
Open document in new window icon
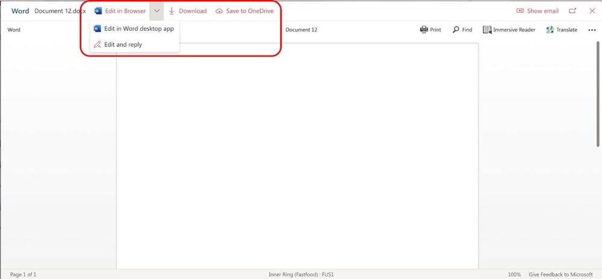click(572, 11)
